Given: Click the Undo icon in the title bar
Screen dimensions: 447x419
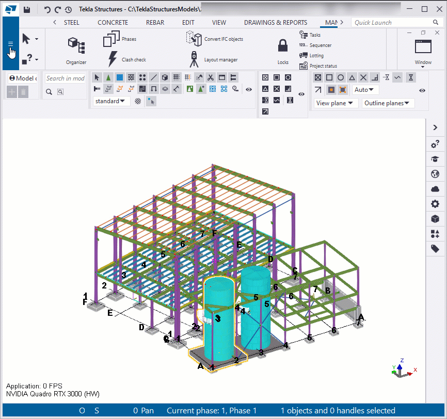Looking at the screenshot, I should coord(46,9).
